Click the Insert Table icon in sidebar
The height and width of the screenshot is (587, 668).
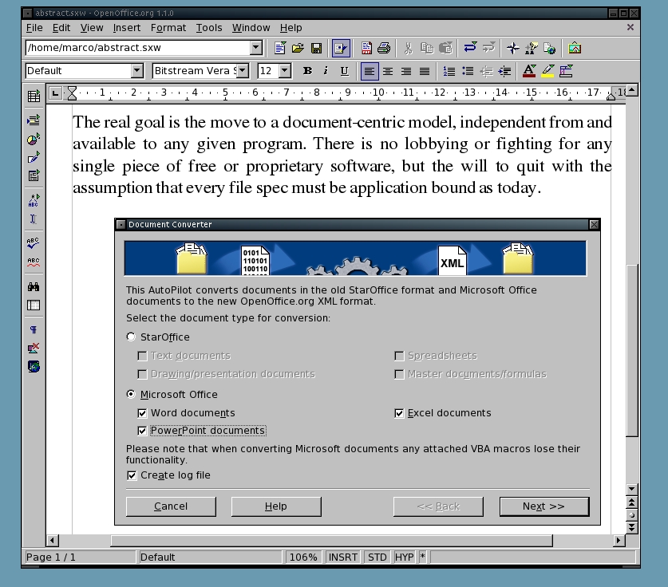(34, 97)
